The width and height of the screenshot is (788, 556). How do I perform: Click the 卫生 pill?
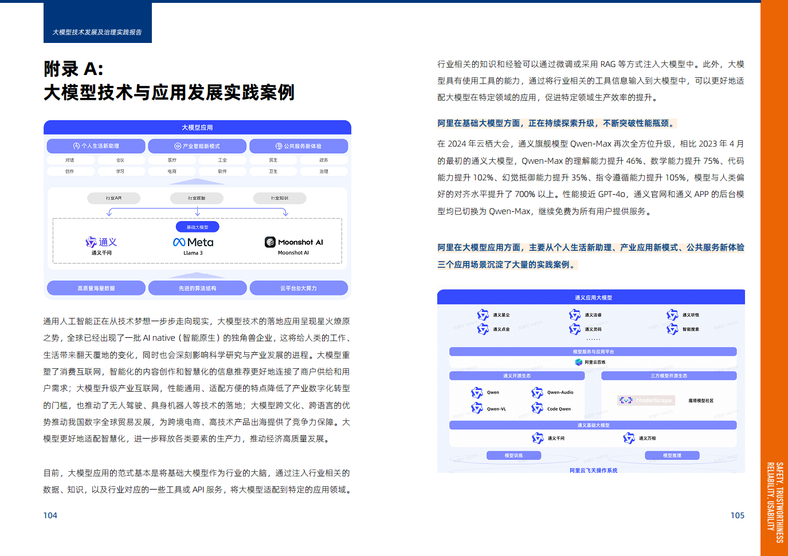273,171
